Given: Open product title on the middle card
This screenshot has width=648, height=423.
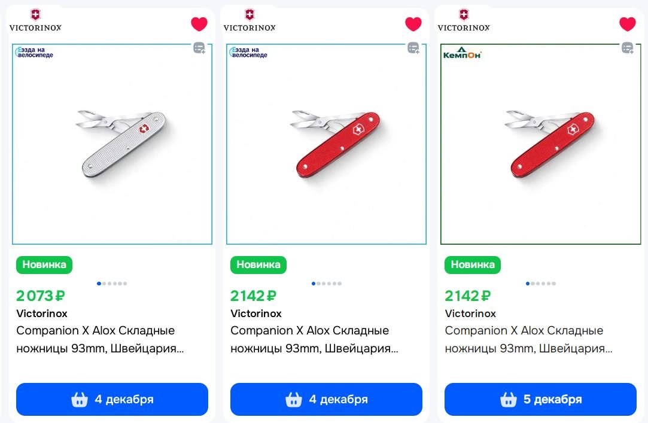Looking at the screenshot, I should [x=310, y=339].
